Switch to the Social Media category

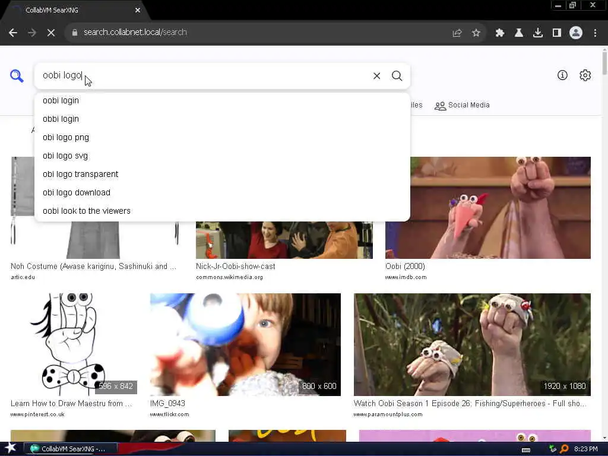coord(462,105)
